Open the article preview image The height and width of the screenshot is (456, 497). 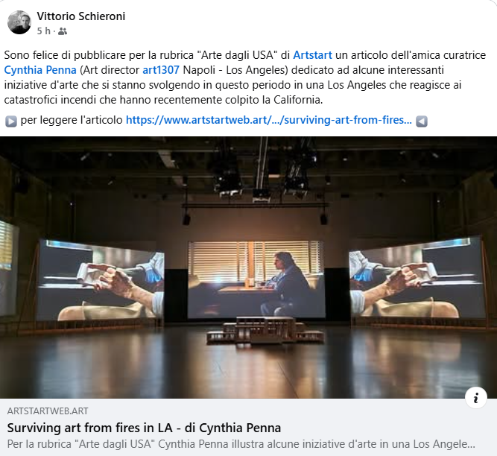[249, 267]
